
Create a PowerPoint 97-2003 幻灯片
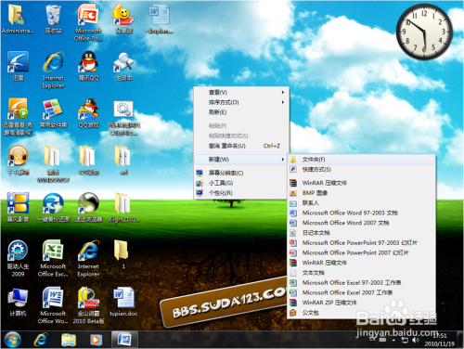click(362, 242)
